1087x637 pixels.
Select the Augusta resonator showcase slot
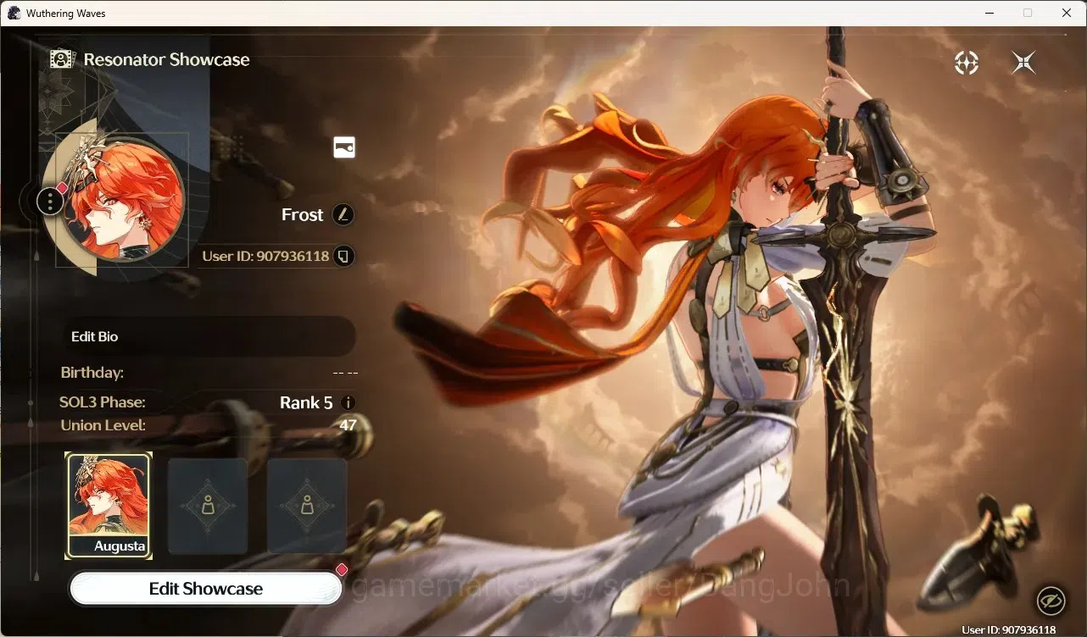(x=109, y=506)
